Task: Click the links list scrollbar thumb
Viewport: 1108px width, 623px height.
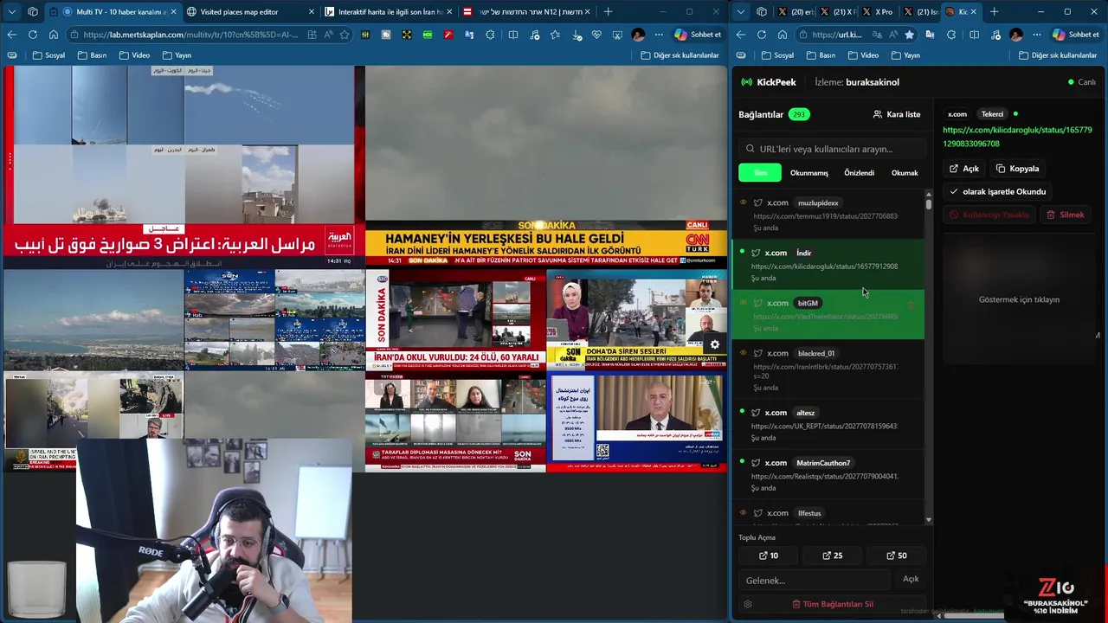Action: tap(929, 204)
